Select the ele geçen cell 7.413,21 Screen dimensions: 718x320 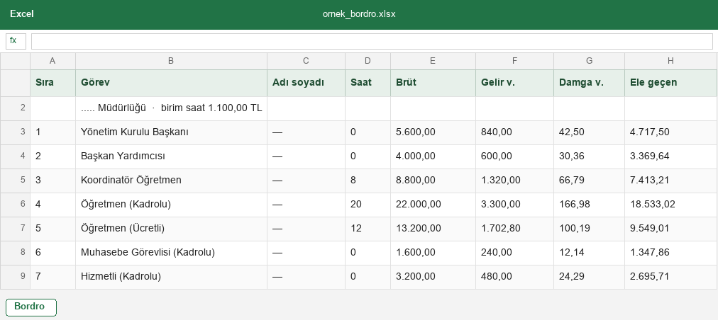(671, 181)
